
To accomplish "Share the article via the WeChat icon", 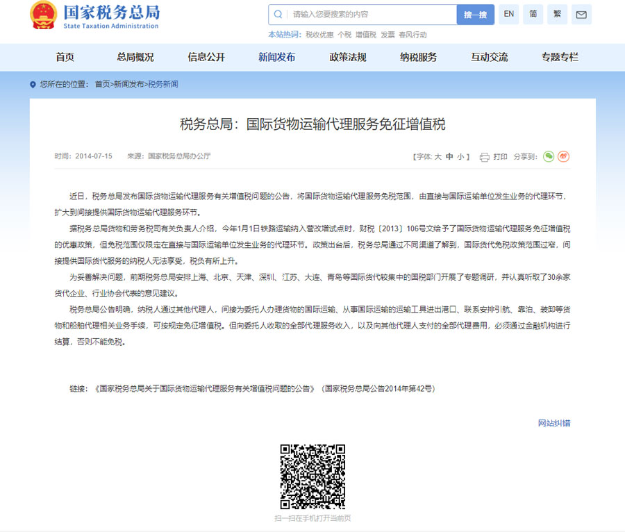I will point(549,157).
